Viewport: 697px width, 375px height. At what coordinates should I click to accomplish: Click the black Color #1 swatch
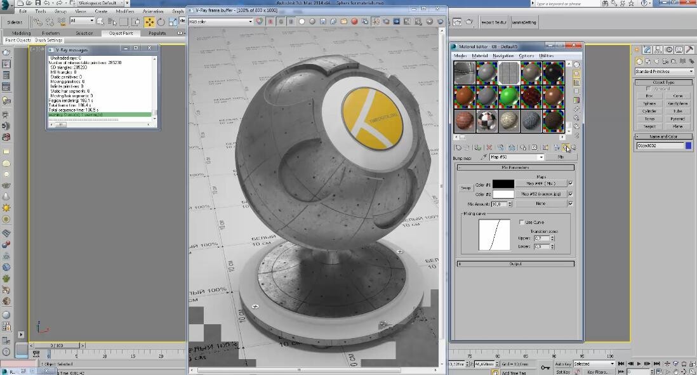pos(503,184)
